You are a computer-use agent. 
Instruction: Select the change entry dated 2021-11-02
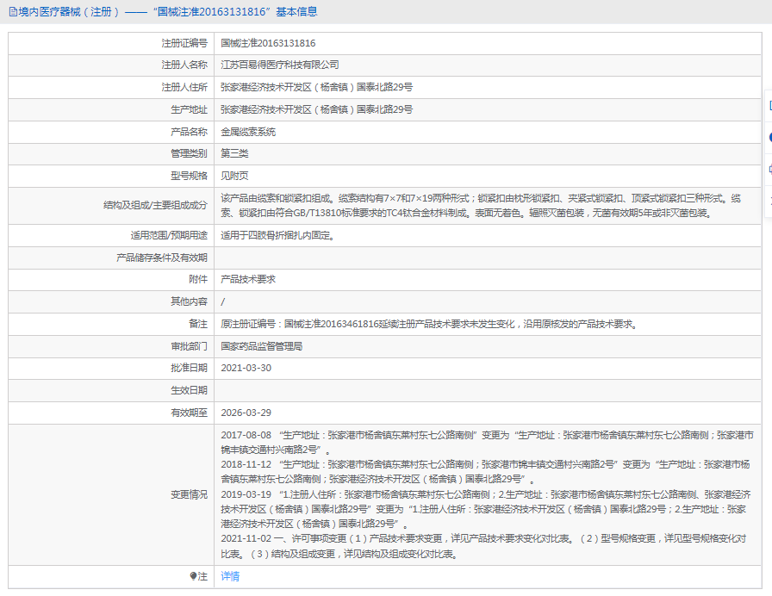[483, 546]
